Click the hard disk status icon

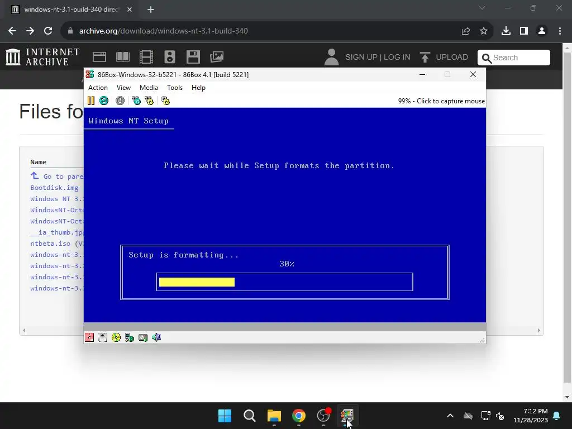coord(143,337)
